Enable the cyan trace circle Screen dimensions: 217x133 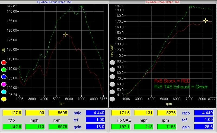[x=4, y=92]
